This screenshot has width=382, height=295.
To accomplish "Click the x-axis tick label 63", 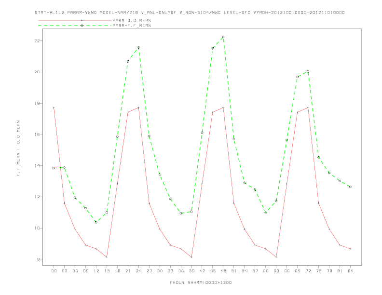I will (276, 271).
